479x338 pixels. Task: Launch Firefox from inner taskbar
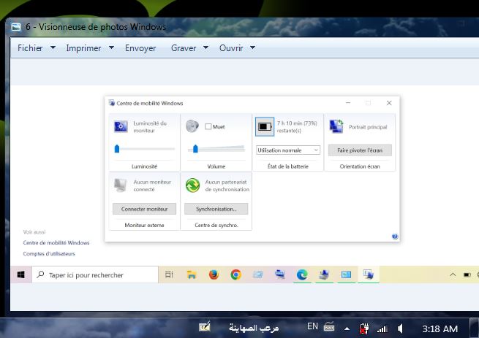(x=214, y=275)
